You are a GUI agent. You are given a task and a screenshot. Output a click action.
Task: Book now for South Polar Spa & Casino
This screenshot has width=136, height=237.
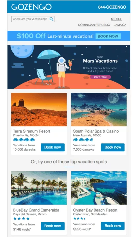[x=113, y=147]
